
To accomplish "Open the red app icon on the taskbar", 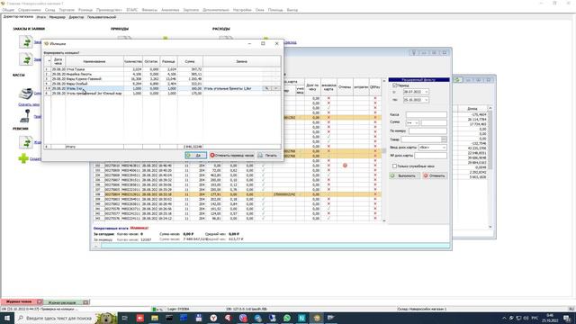I will coord(140,318).
